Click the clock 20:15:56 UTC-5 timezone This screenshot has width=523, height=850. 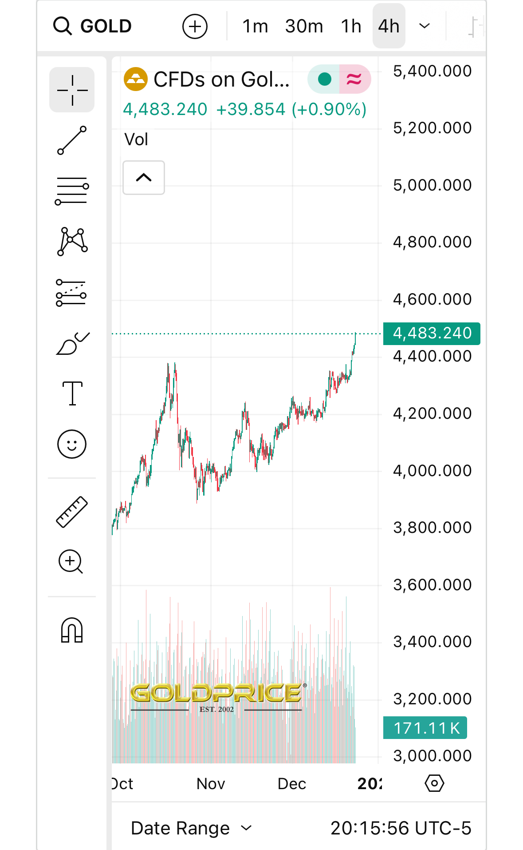coord(401,828)
